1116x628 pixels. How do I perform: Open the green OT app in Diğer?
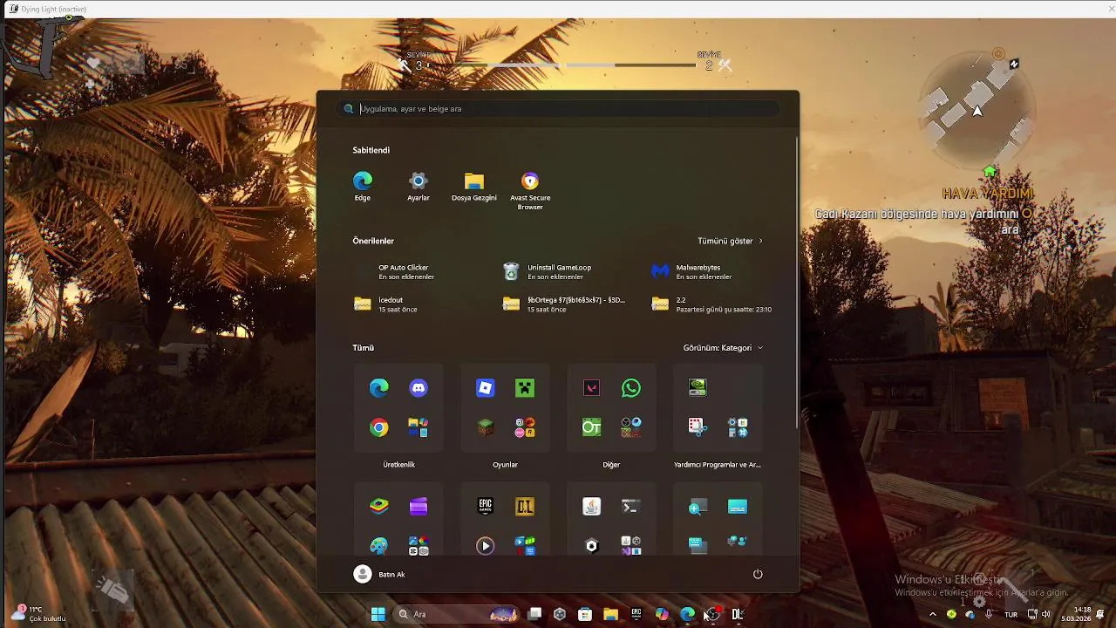[x=592, y=427]
